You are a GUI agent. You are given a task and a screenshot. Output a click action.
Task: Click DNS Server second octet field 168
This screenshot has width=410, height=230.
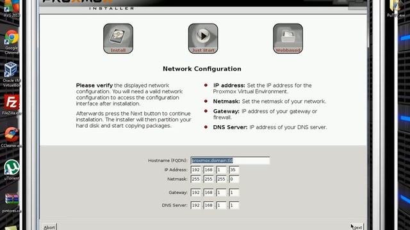(x=208, y=205)
